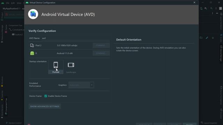Click the Finish button in the dialog
Image resolution: width=223 pixels, height=125 pixels.
click(x=190, y=124)
